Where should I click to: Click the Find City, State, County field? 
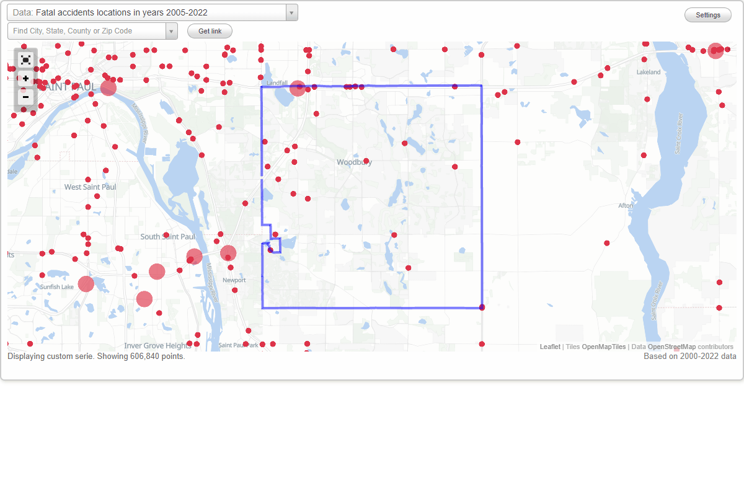[87, 31]
